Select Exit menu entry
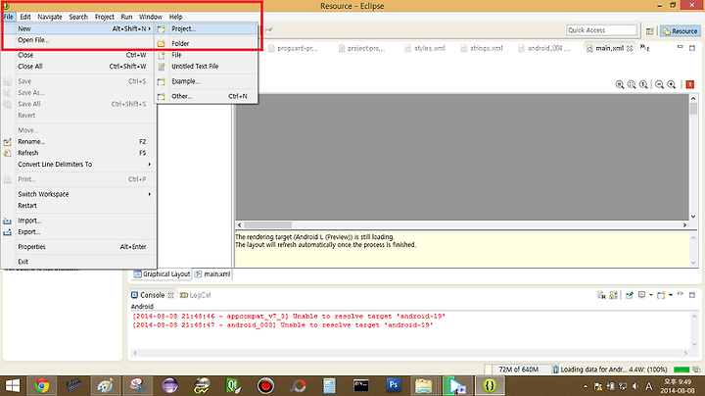This screenshot has height=396, width=705. click(x=79, y=262)
